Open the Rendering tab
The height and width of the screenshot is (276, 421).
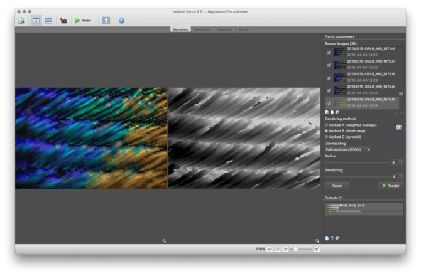tap(180, 29)
